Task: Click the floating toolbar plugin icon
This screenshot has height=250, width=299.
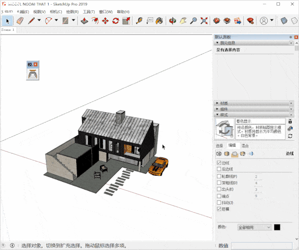Action: point(33,74)
